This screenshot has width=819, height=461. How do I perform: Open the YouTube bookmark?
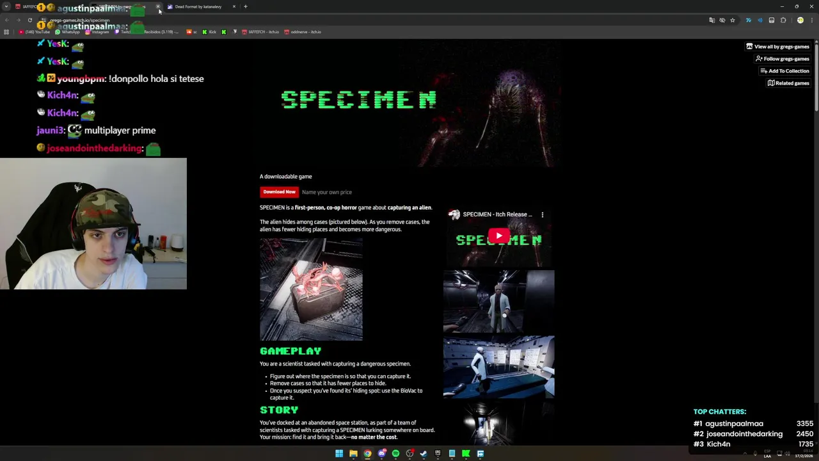tap(35, 32)
